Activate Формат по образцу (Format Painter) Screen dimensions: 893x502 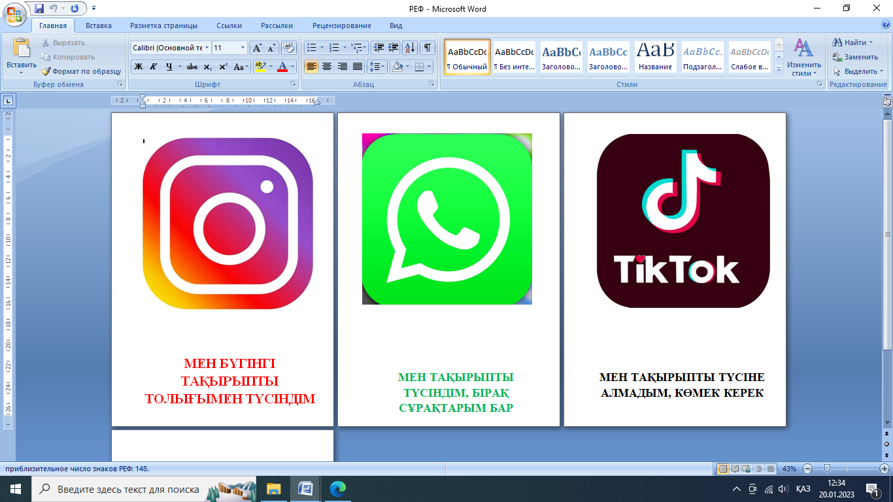click(x=81, y=71)
